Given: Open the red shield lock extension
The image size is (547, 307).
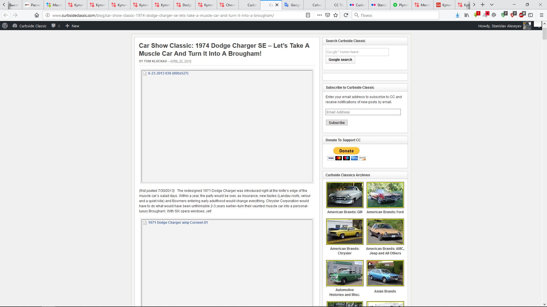Looking at the screenshot, I should pos(513,15).
